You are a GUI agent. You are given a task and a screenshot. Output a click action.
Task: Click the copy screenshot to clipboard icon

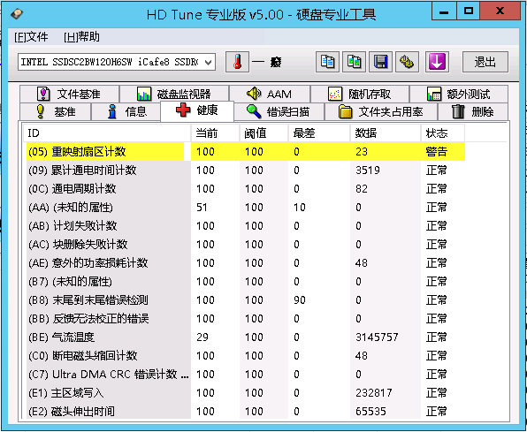[354, 62]
